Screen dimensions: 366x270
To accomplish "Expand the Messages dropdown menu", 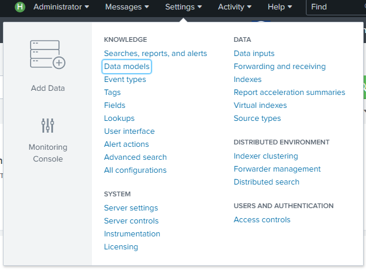I will pos(127,7).
